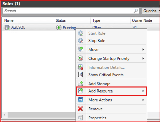This screenshot has height=122, width=160.
Task: Click the Stop Role gear icon
Action: coord(81,41)
